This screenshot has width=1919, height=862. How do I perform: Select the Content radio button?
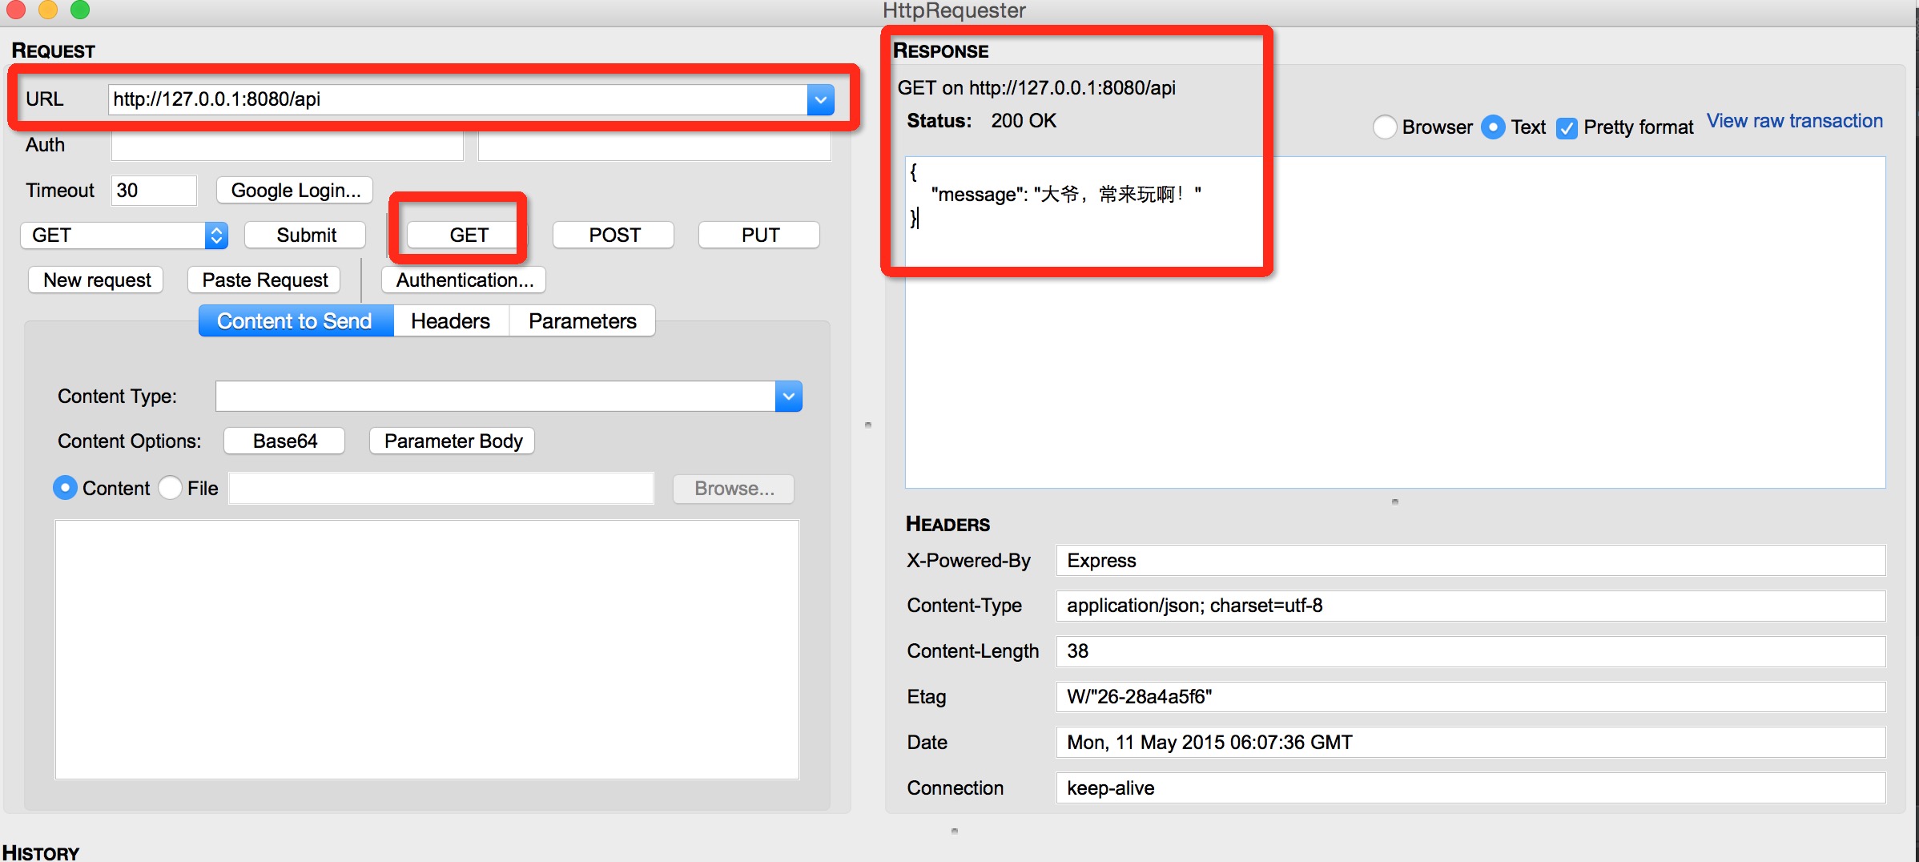[x=65, y=488]
